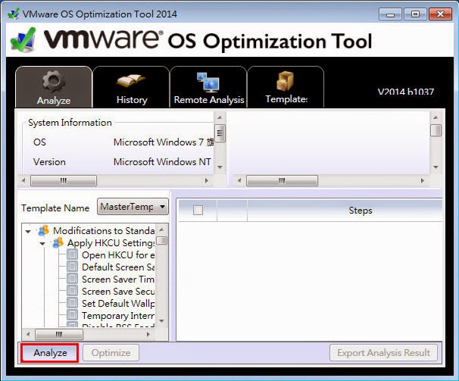Click the Steps column header

pos(360,211)
